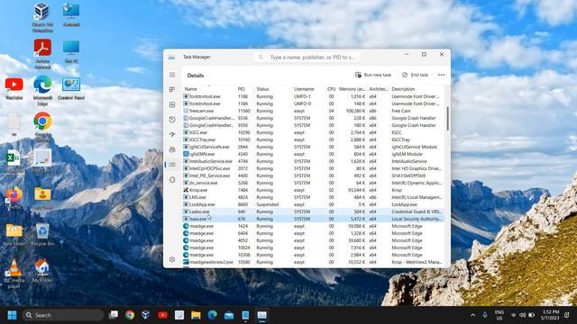Open the three-dots more options menu
Viewport: 577px width, 324px height.
441,75
